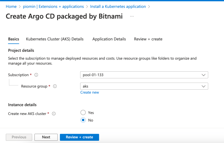Click the Resource group field label
This screenshot has height=143, width=224.
[34, 86]
